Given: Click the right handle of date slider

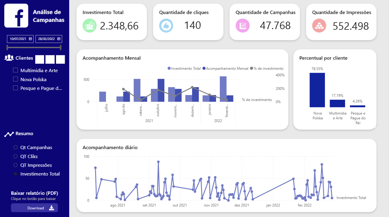Looking at the screenshot, I should point(61,47).
